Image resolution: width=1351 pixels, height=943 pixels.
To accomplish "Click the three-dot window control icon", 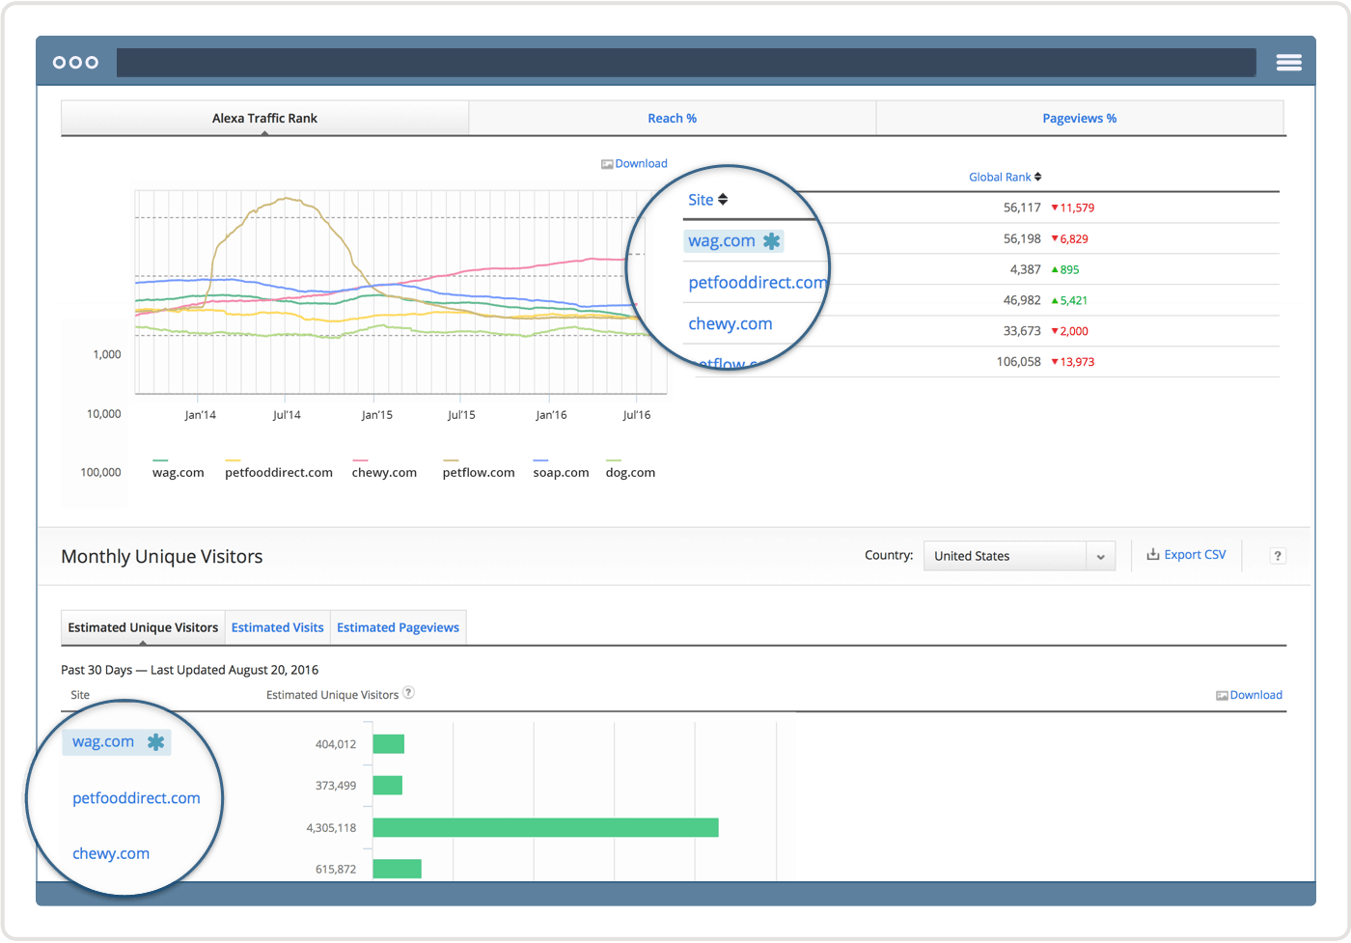I will click(x=75, y=63).
